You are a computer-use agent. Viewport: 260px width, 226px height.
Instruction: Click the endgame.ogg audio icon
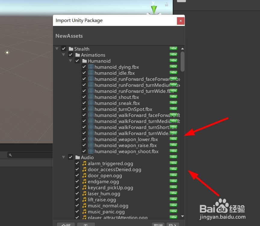84,181
